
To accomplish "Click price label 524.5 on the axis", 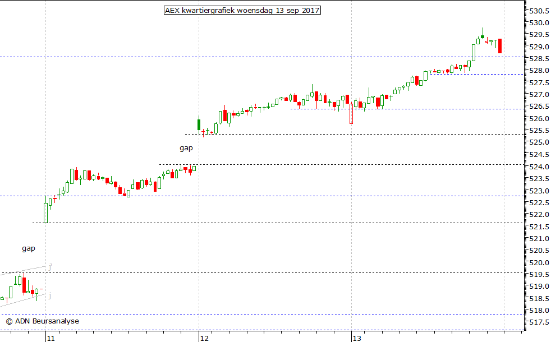I will pyautogui.click(x=539, y=155).
